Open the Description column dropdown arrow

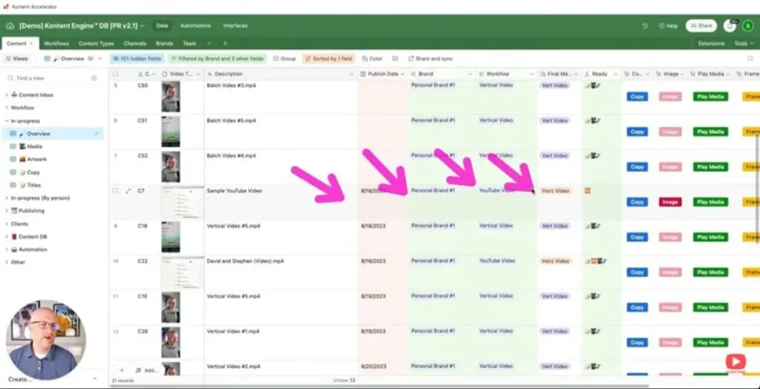pos(352,74)
